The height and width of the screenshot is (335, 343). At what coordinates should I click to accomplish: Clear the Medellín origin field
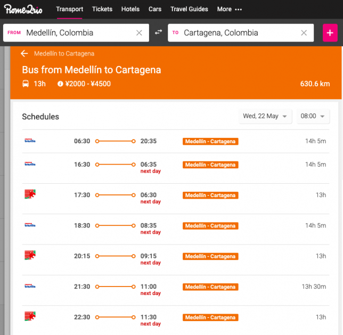139,33
